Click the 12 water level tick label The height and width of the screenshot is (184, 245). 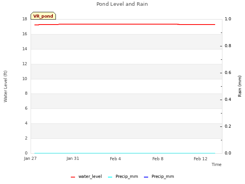coord(24,64)
